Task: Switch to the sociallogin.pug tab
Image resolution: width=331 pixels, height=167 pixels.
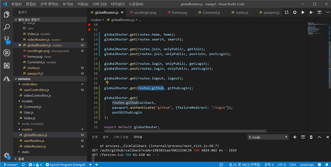Action: click(x=145, y=12)
